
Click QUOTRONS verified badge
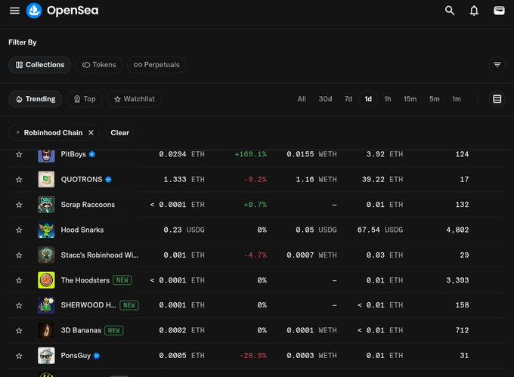[x=109, y=180]
